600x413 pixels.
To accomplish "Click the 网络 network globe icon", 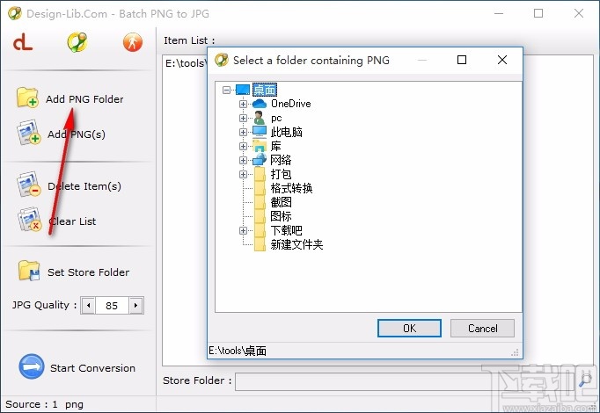I will click(x=260, y=160).
